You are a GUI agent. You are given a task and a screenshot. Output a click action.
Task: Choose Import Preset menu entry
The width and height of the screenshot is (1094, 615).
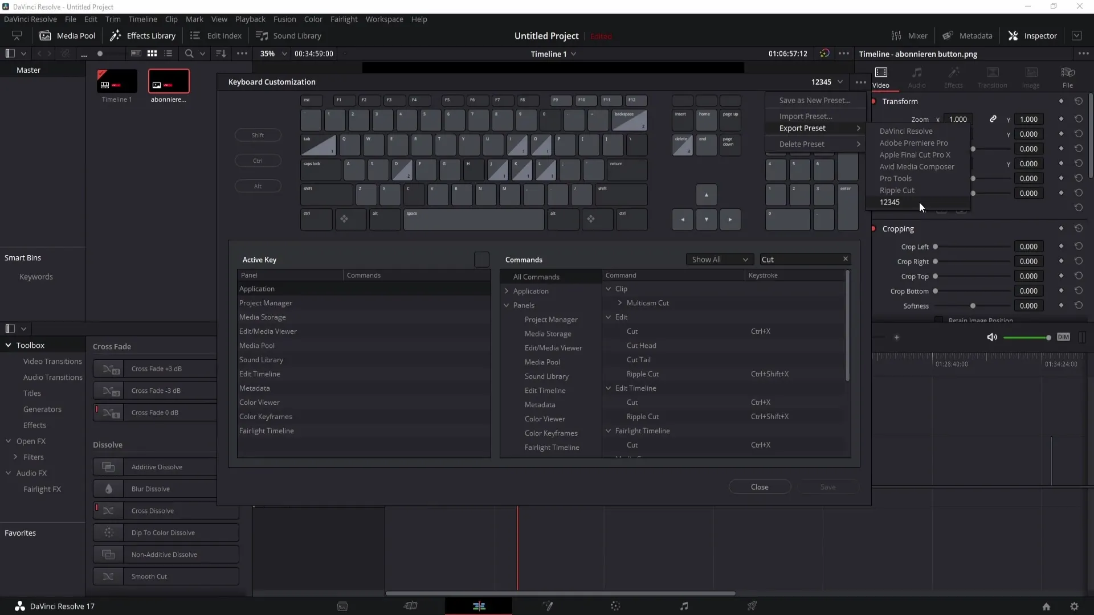tap(815, 116)
